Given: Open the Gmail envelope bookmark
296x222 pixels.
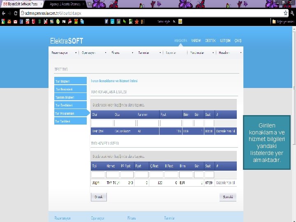Looking at the screenshot, I should coord(15,22).
